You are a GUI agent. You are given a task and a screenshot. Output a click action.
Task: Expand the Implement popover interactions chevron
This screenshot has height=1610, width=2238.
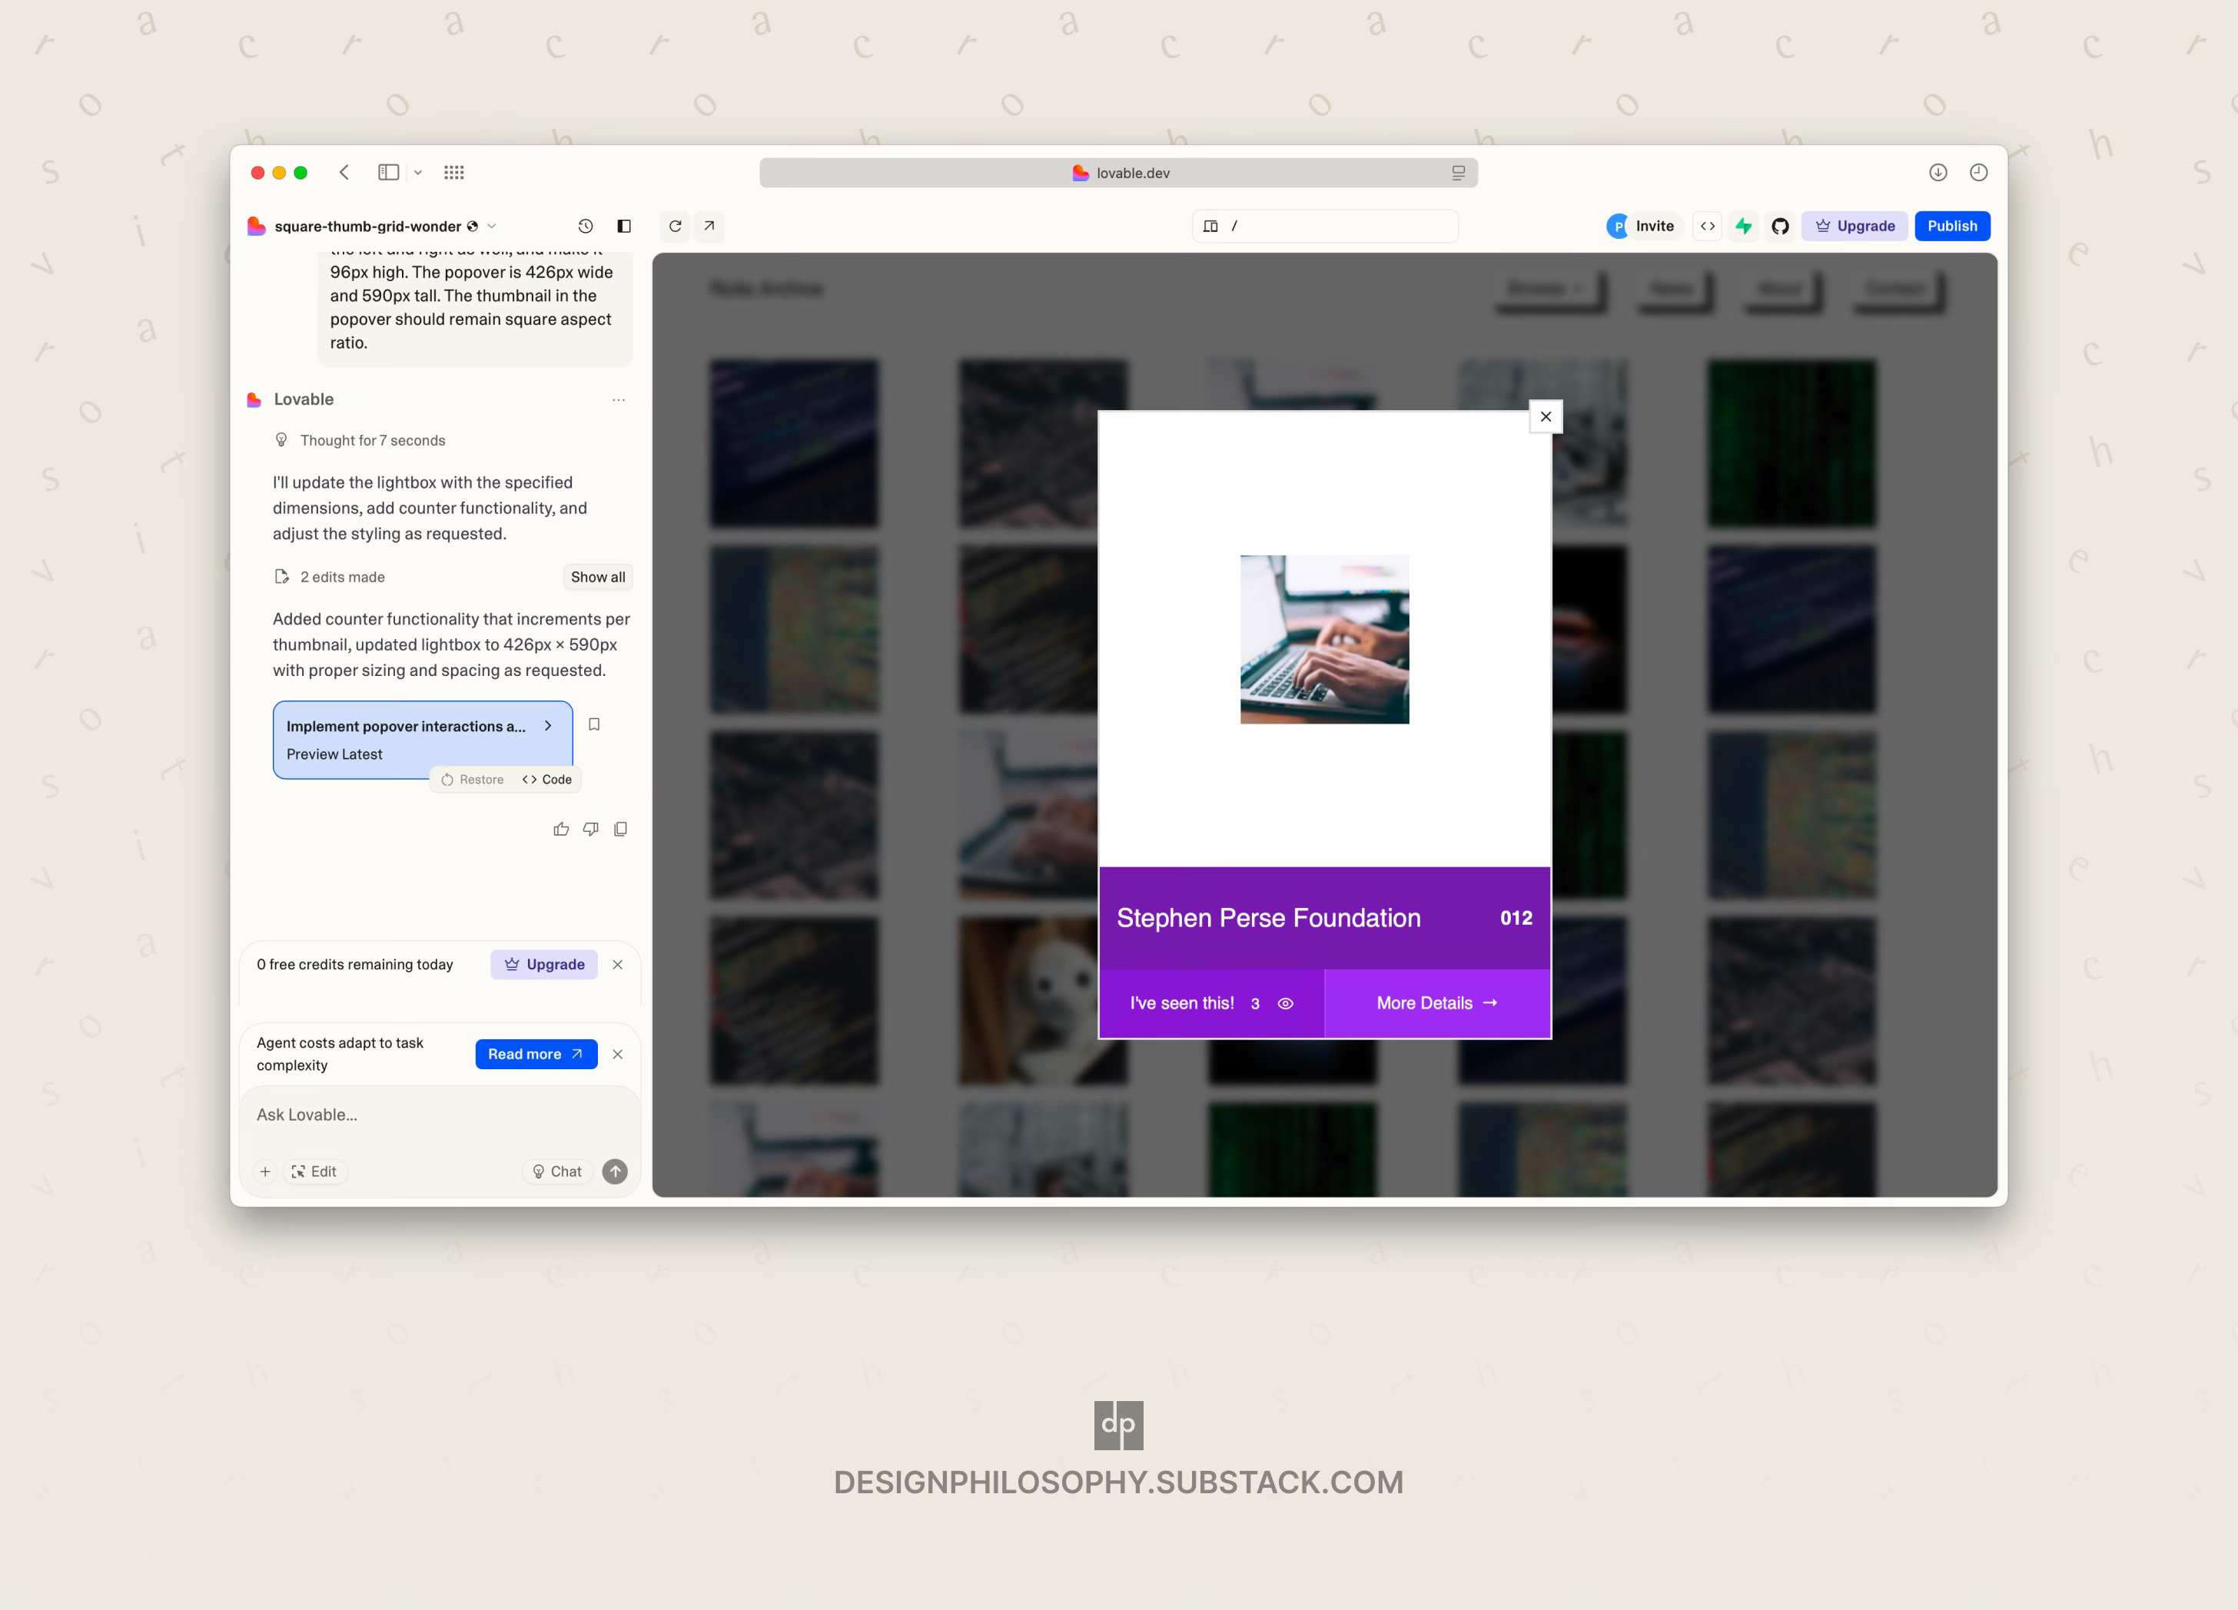point(548,725)
